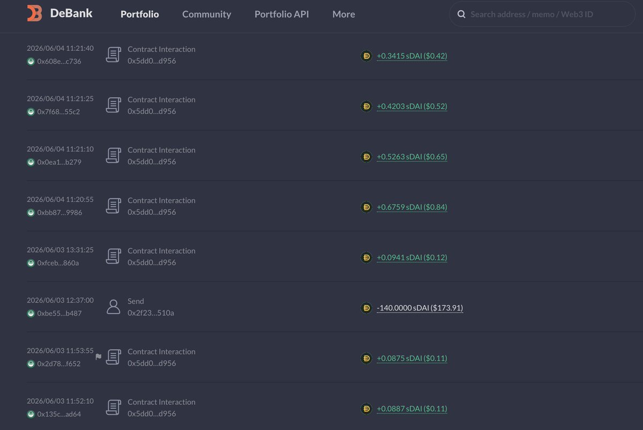Open transaction hash 0x608e...c736
This screenshot has width=643, height=430.
point(59,62)
